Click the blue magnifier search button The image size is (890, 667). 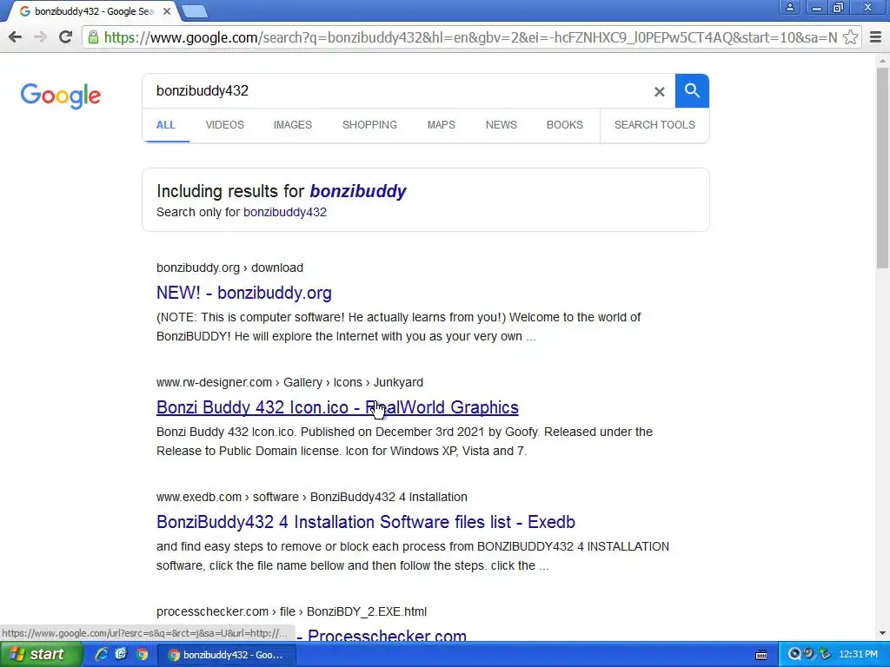(x=692, y=90)
